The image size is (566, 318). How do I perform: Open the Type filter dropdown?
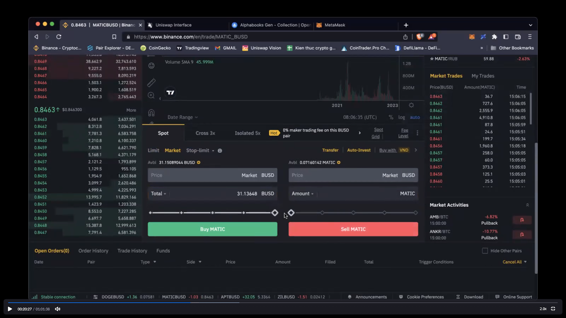click(x=148, y=262)
